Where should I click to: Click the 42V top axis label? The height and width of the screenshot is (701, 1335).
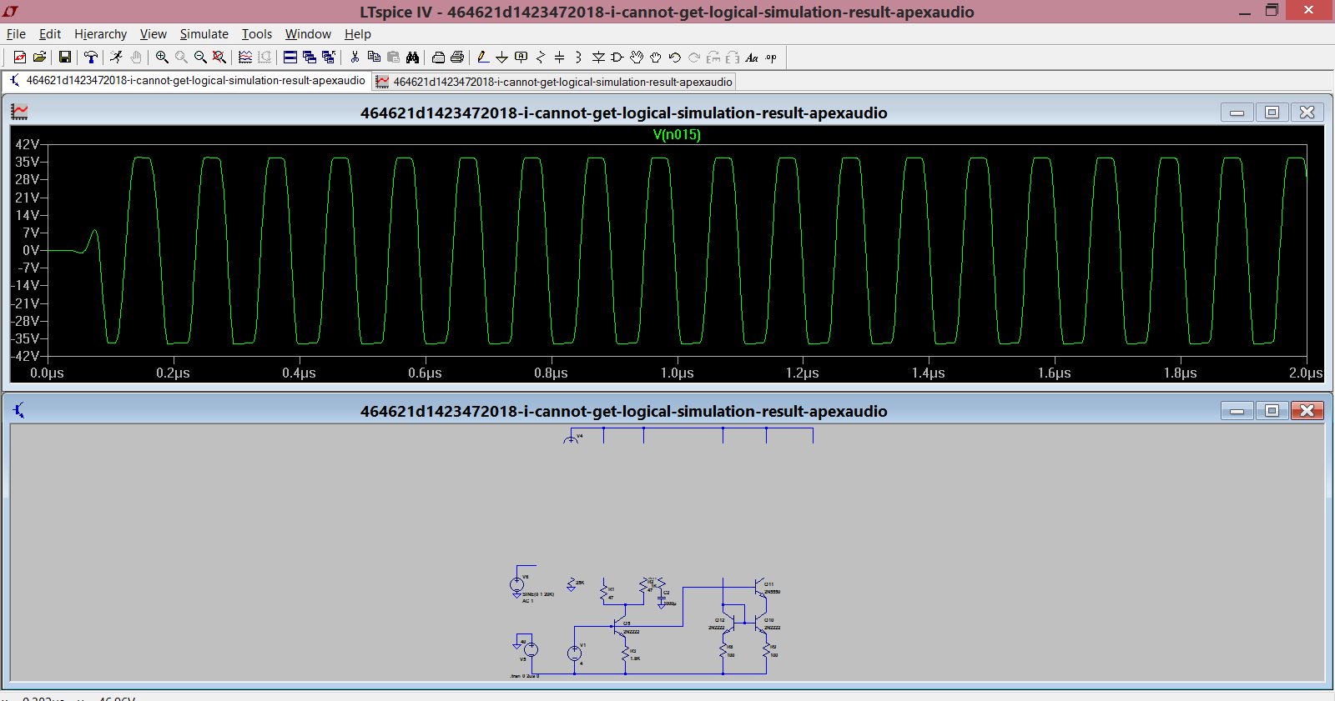coord(27,144)
